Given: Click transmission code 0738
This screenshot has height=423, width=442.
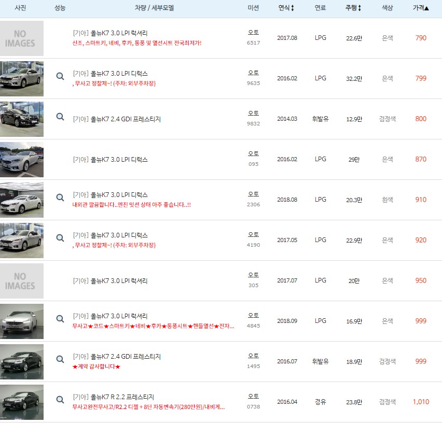Looking at the screenshot, I should [253, 406].
